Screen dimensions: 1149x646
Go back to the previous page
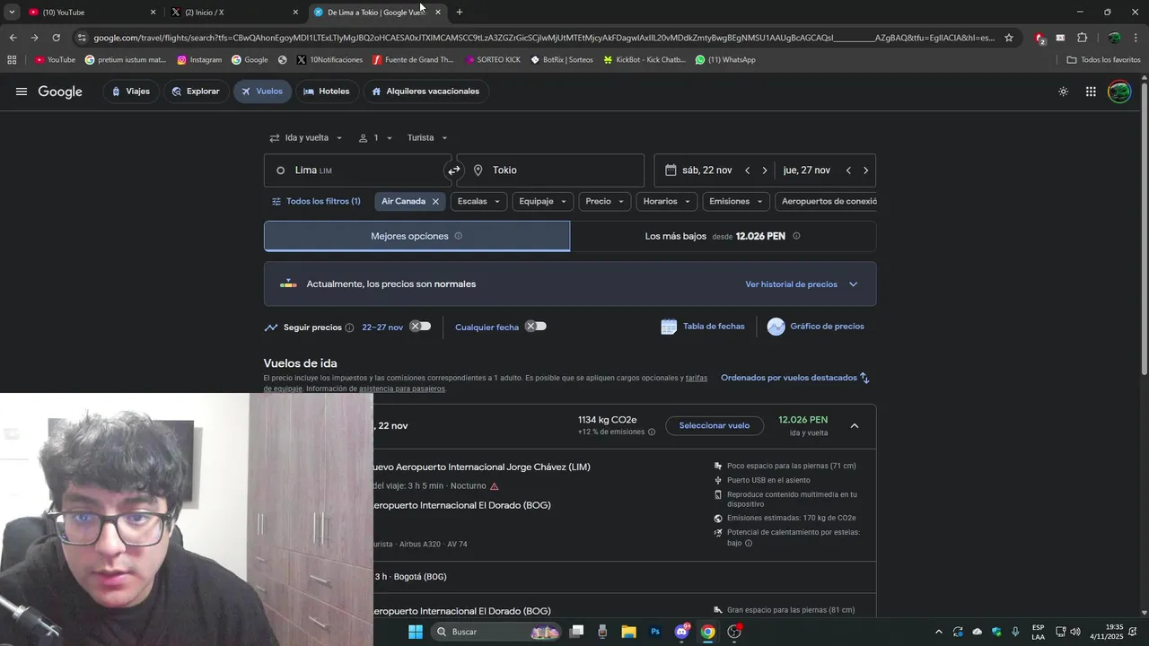[x=13, y=38]
